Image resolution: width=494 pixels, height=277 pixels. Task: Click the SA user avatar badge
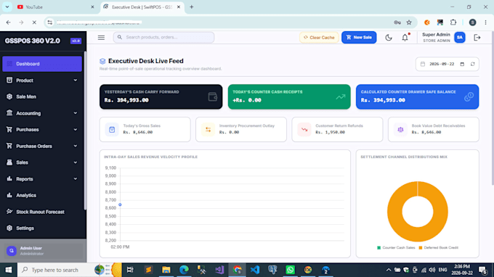click(460, 38)
